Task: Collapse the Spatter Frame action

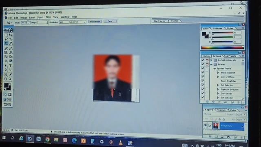Action: tap(215, 69)
